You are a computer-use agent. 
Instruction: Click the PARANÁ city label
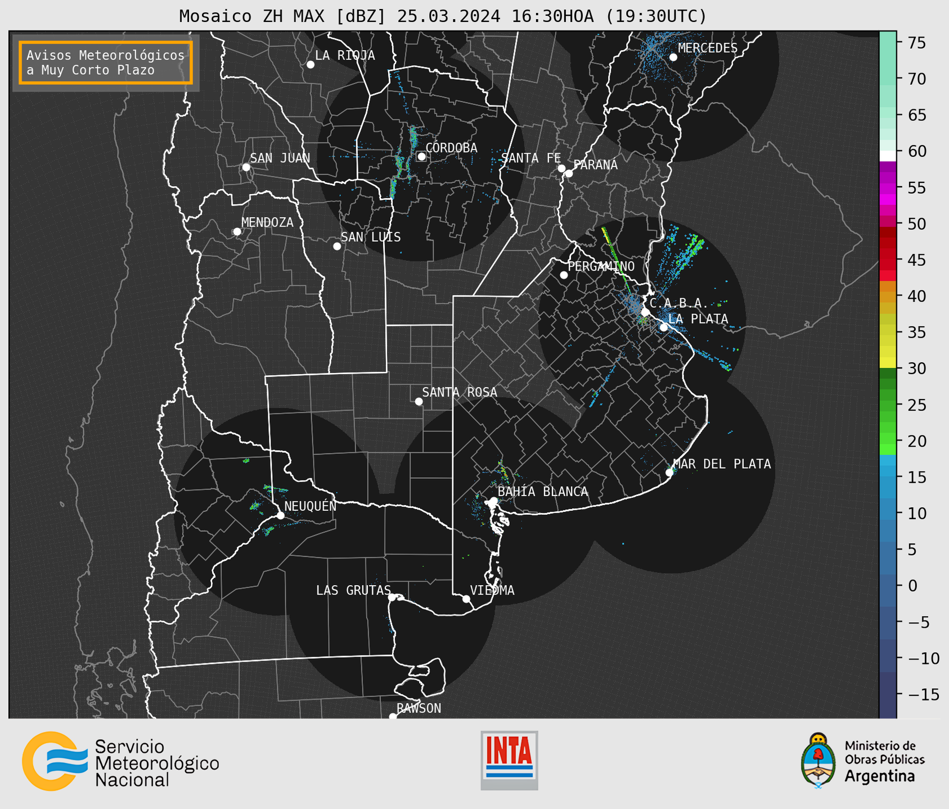(x=595, y=165)
